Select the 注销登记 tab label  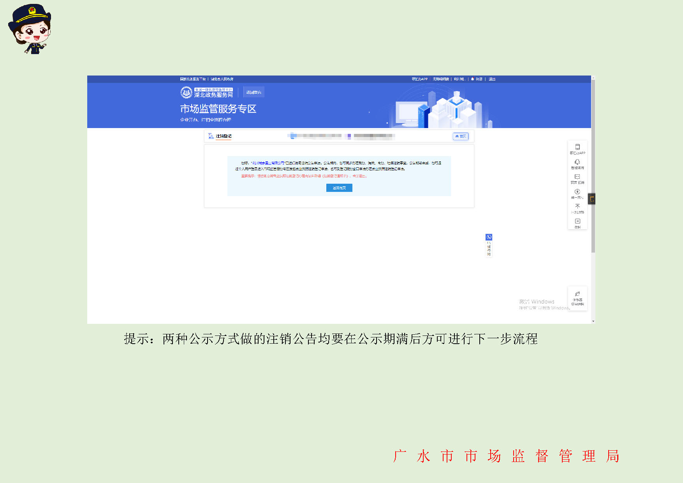tap(224, 136)
